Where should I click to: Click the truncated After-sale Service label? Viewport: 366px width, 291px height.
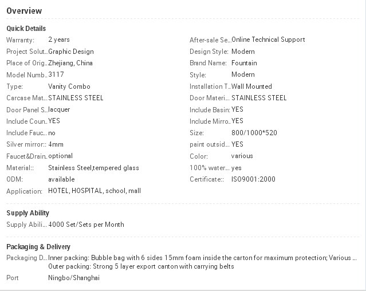tap(210, 40)
